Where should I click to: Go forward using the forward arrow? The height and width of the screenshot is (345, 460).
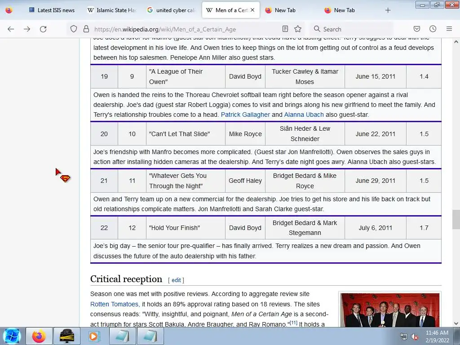tap(27, 29)
